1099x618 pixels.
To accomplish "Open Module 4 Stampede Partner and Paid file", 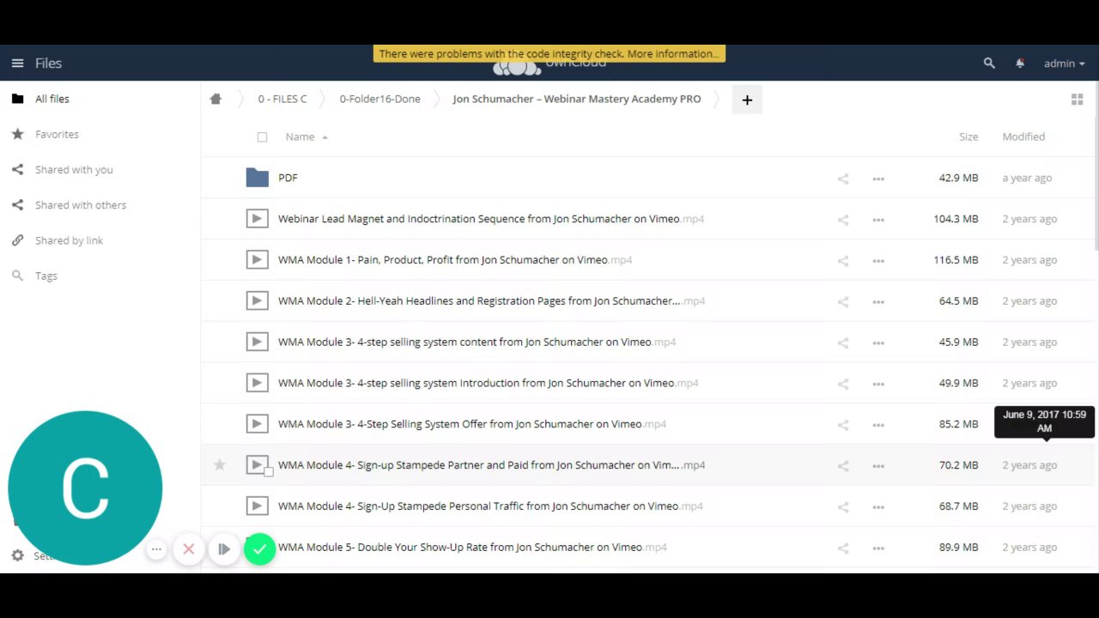I will tap(491, 465).
